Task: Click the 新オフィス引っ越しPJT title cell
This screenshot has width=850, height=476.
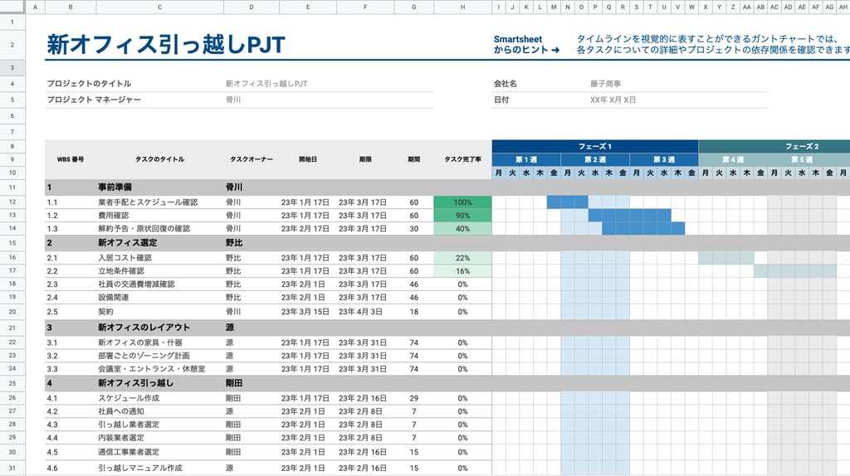Action: pos(166,45)
